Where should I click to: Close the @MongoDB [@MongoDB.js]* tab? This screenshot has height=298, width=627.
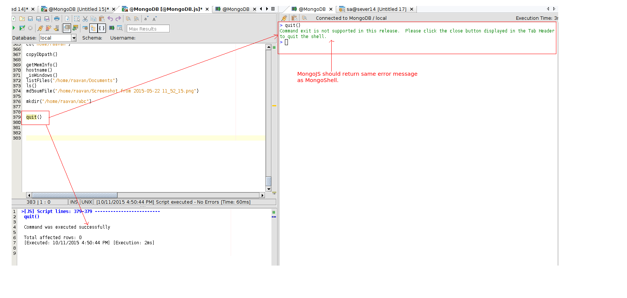coord(207,9)
